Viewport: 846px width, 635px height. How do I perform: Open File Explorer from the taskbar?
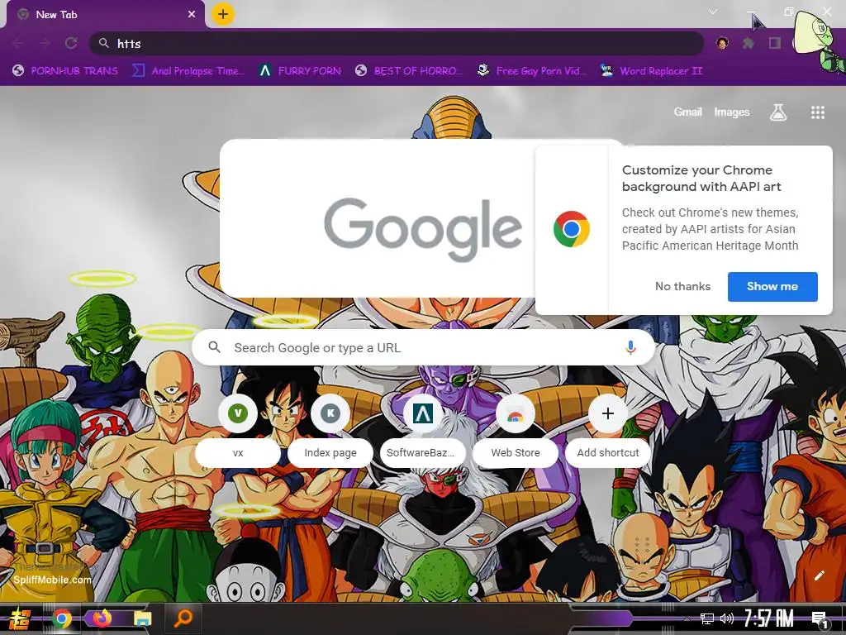coord(142,618)
